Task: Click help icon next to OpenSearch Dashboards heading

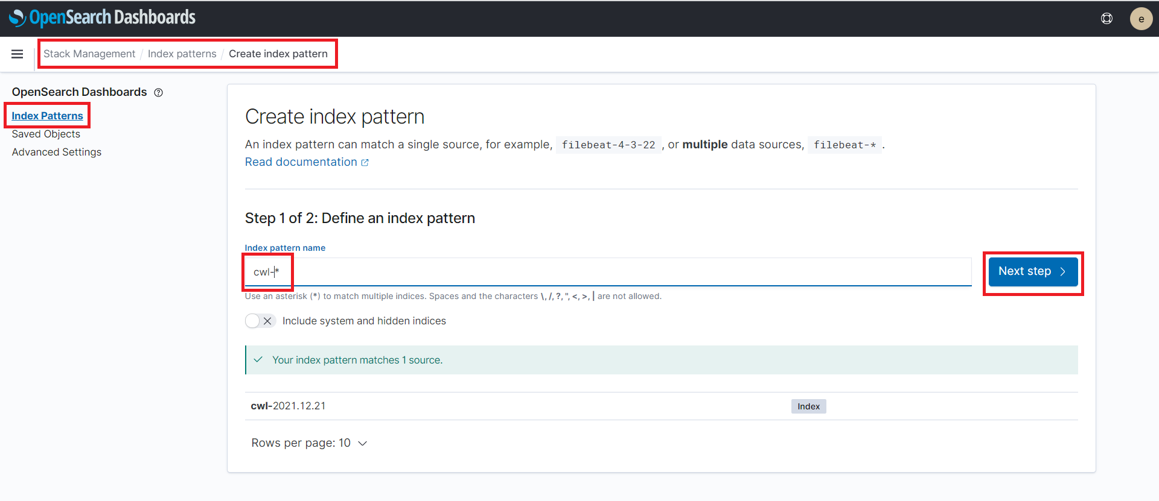Action: [158, 92]
